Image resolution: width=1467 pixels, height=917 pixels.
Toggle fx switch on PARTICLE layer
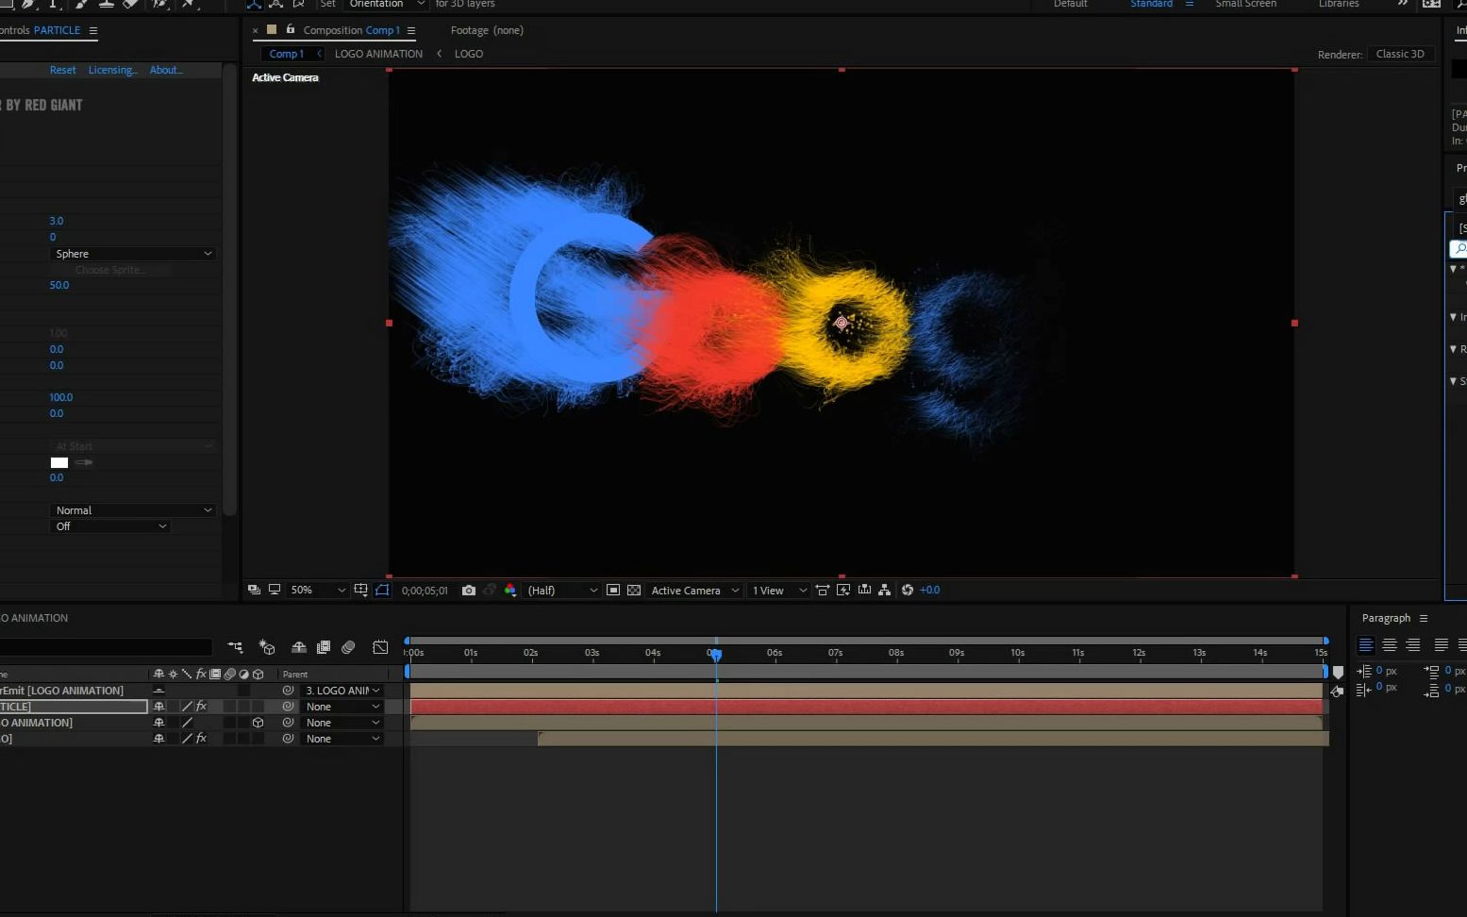pyautogui.click(x=201, y=707)
